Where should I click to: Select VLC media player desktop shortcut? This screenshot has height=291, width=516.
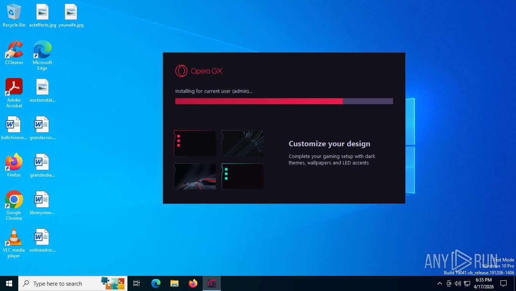tap(14, 243)
